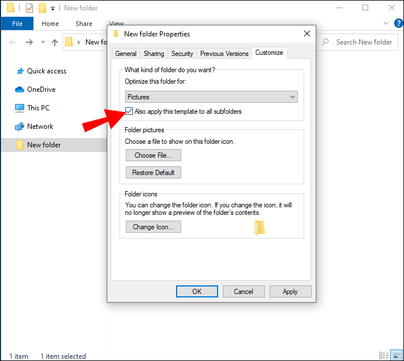Click the Network icon in sidebar
This screenshot has height=361, width=404.
point(20,126)
